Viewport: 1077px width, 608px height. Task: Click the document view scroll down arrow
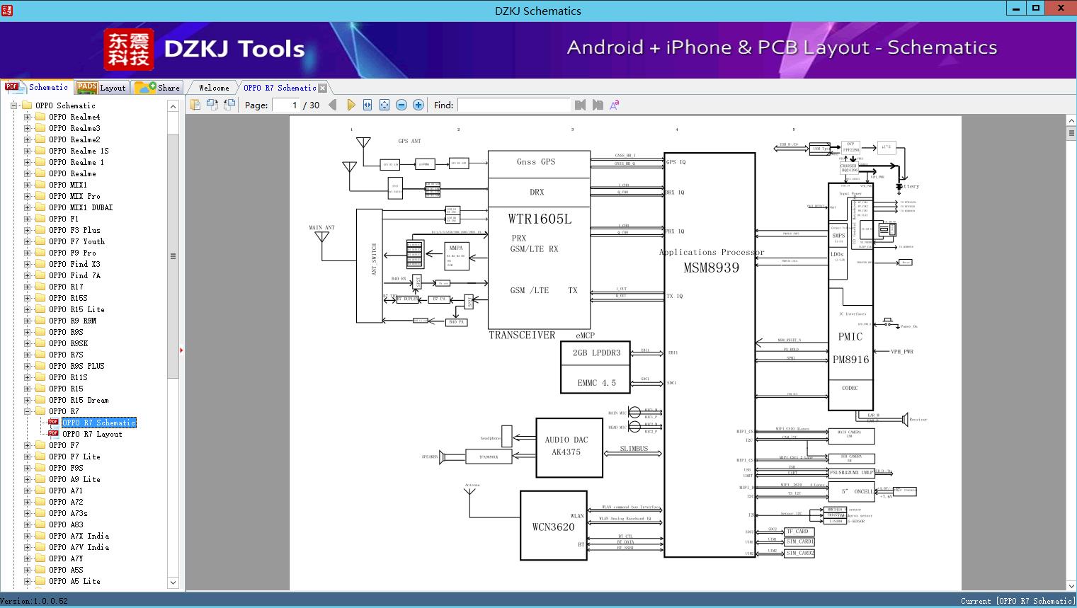click(x=1071, y=585)
